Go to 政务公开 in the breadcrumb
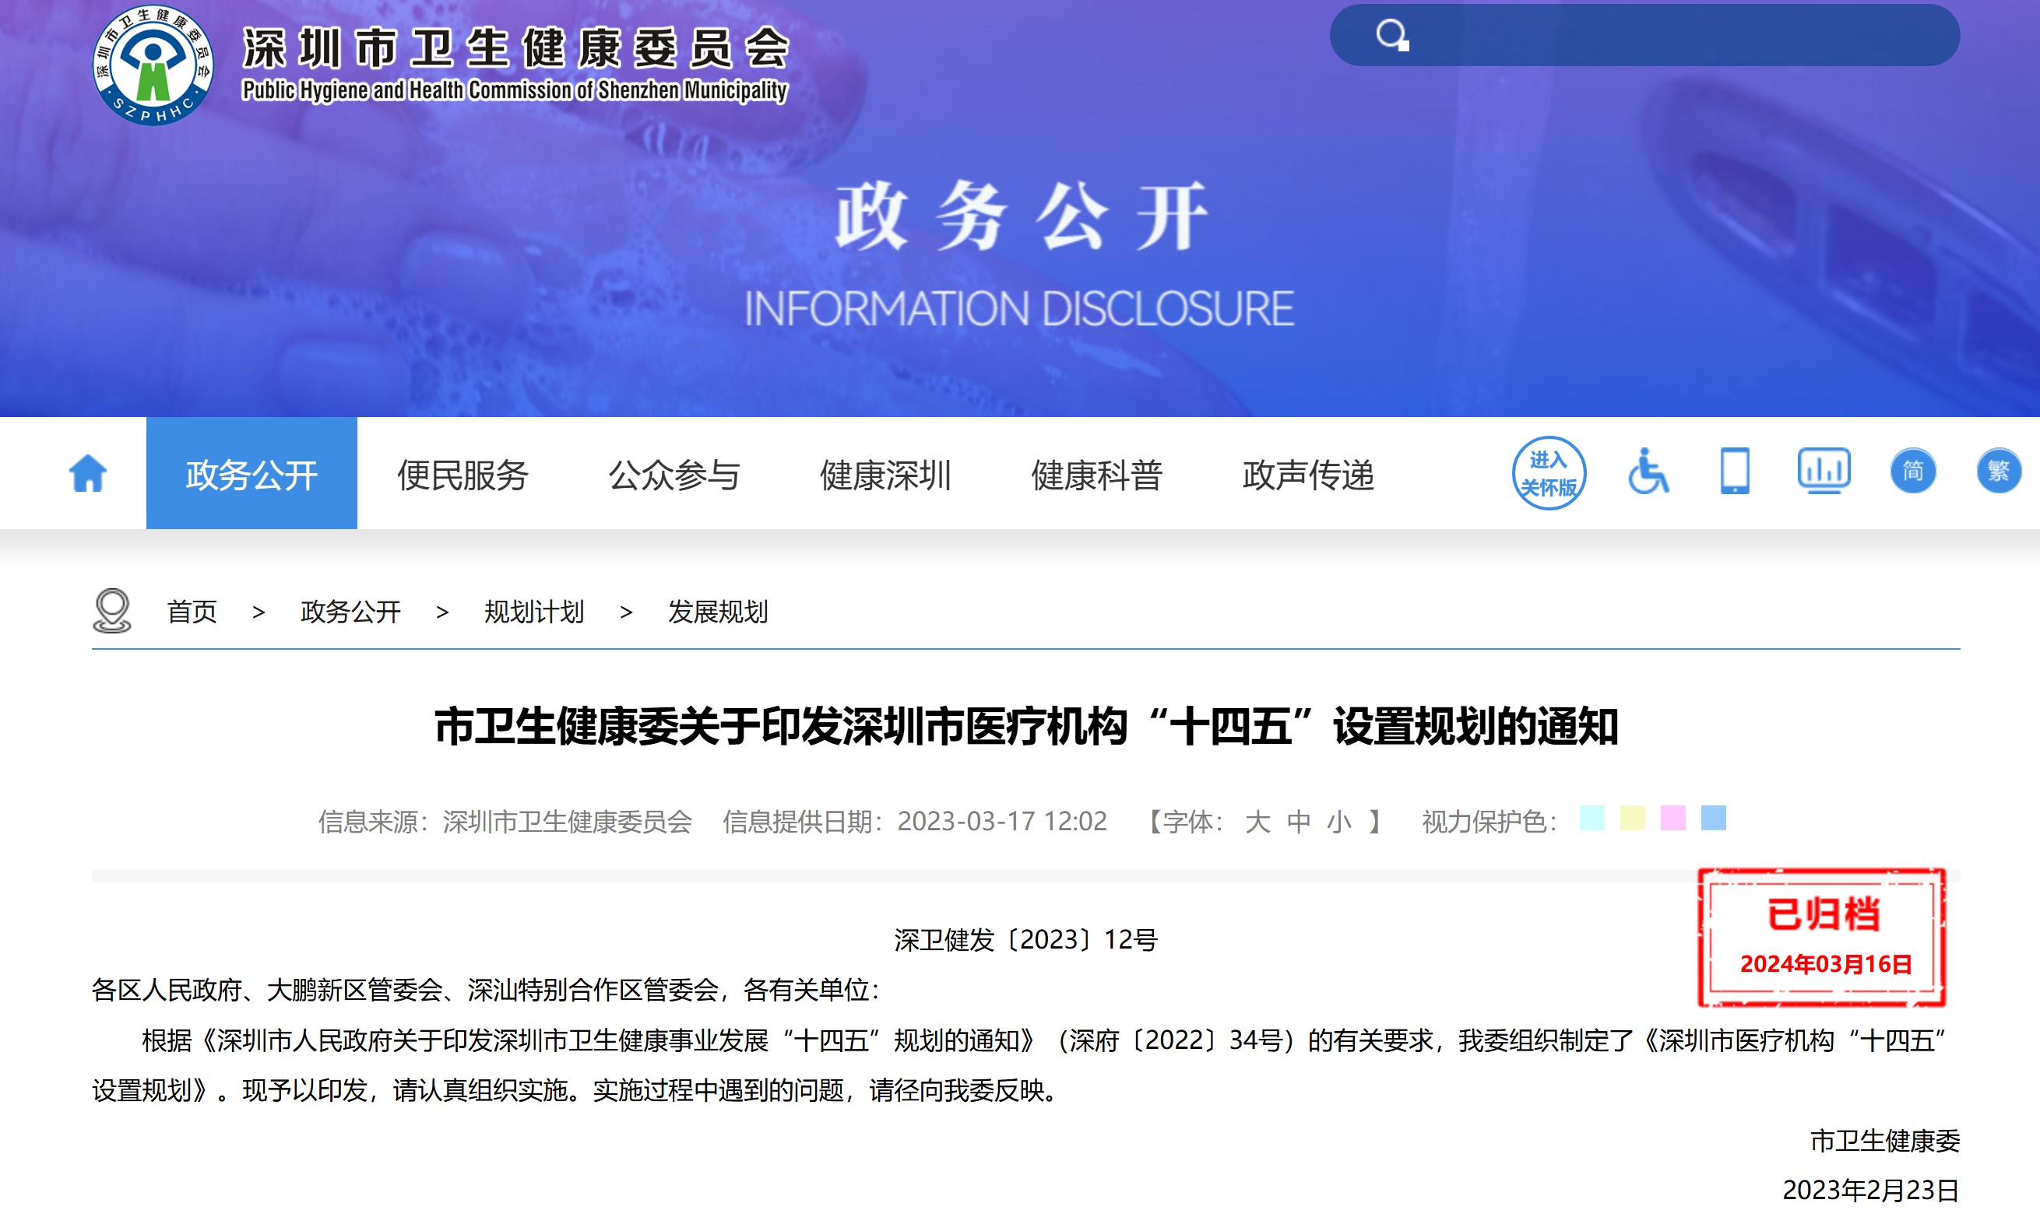Image resolution: width=2040 pixels, height=1210 pixels. pyautogui.click(x=350, y=612)
